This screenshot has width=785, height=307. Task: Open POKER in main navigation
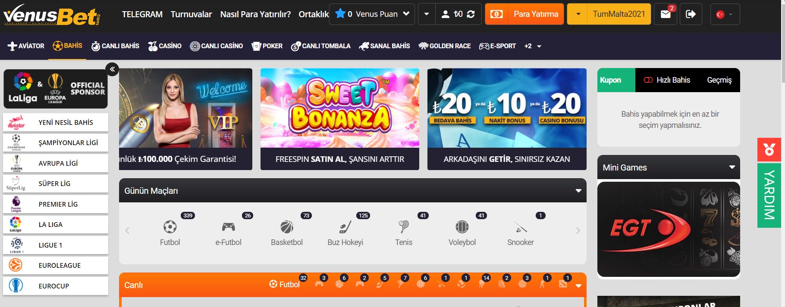point(267,46)
